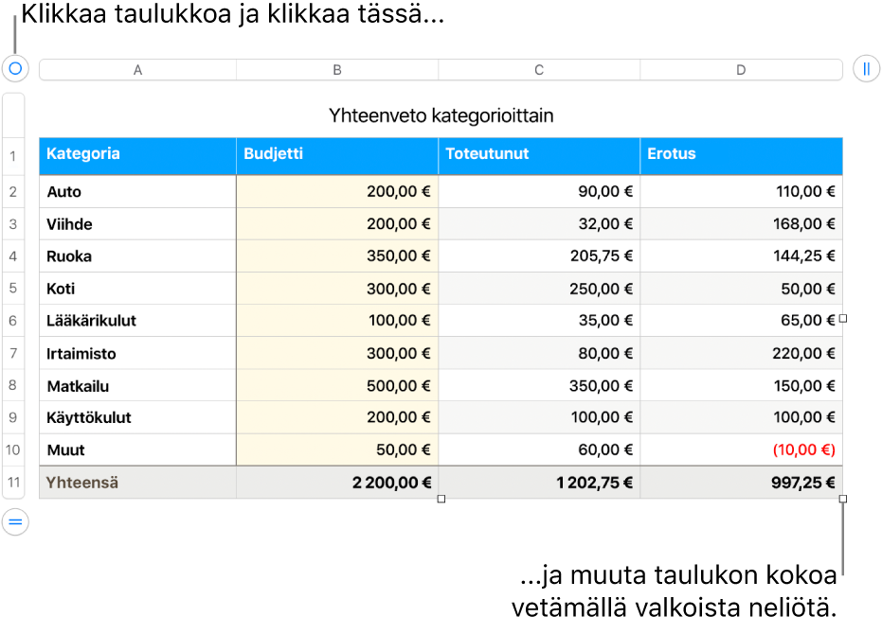
Task: Select row 6 number header
Action: click(13, 321)
